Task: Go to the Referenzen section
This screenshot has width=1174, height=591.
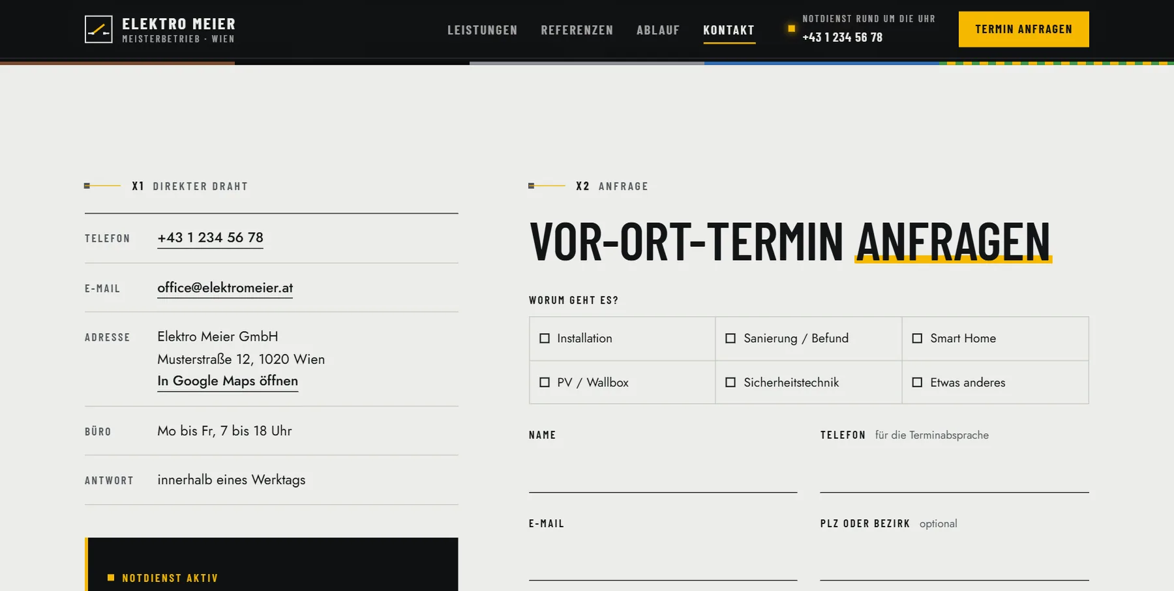Action: click(x=577, y=30)
